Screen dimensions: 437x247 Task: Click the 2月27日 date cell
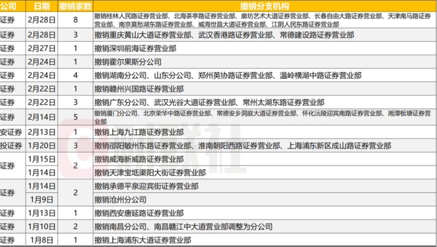point(42,49)
